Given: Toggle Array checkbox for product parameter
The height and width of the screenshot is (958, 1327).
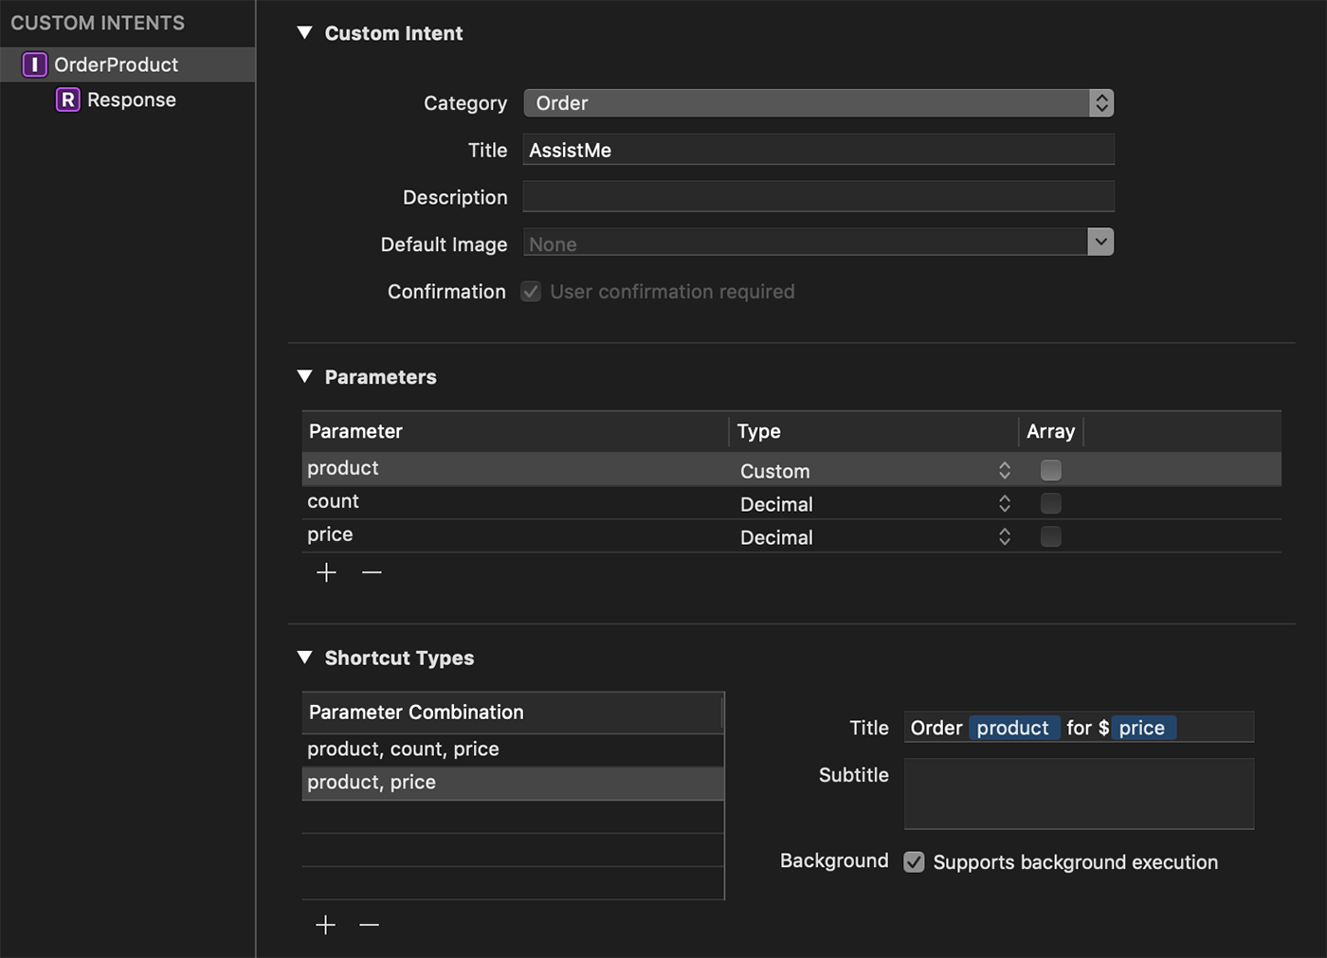Looking at the screenshot, I should click(x=1050, y=470).
